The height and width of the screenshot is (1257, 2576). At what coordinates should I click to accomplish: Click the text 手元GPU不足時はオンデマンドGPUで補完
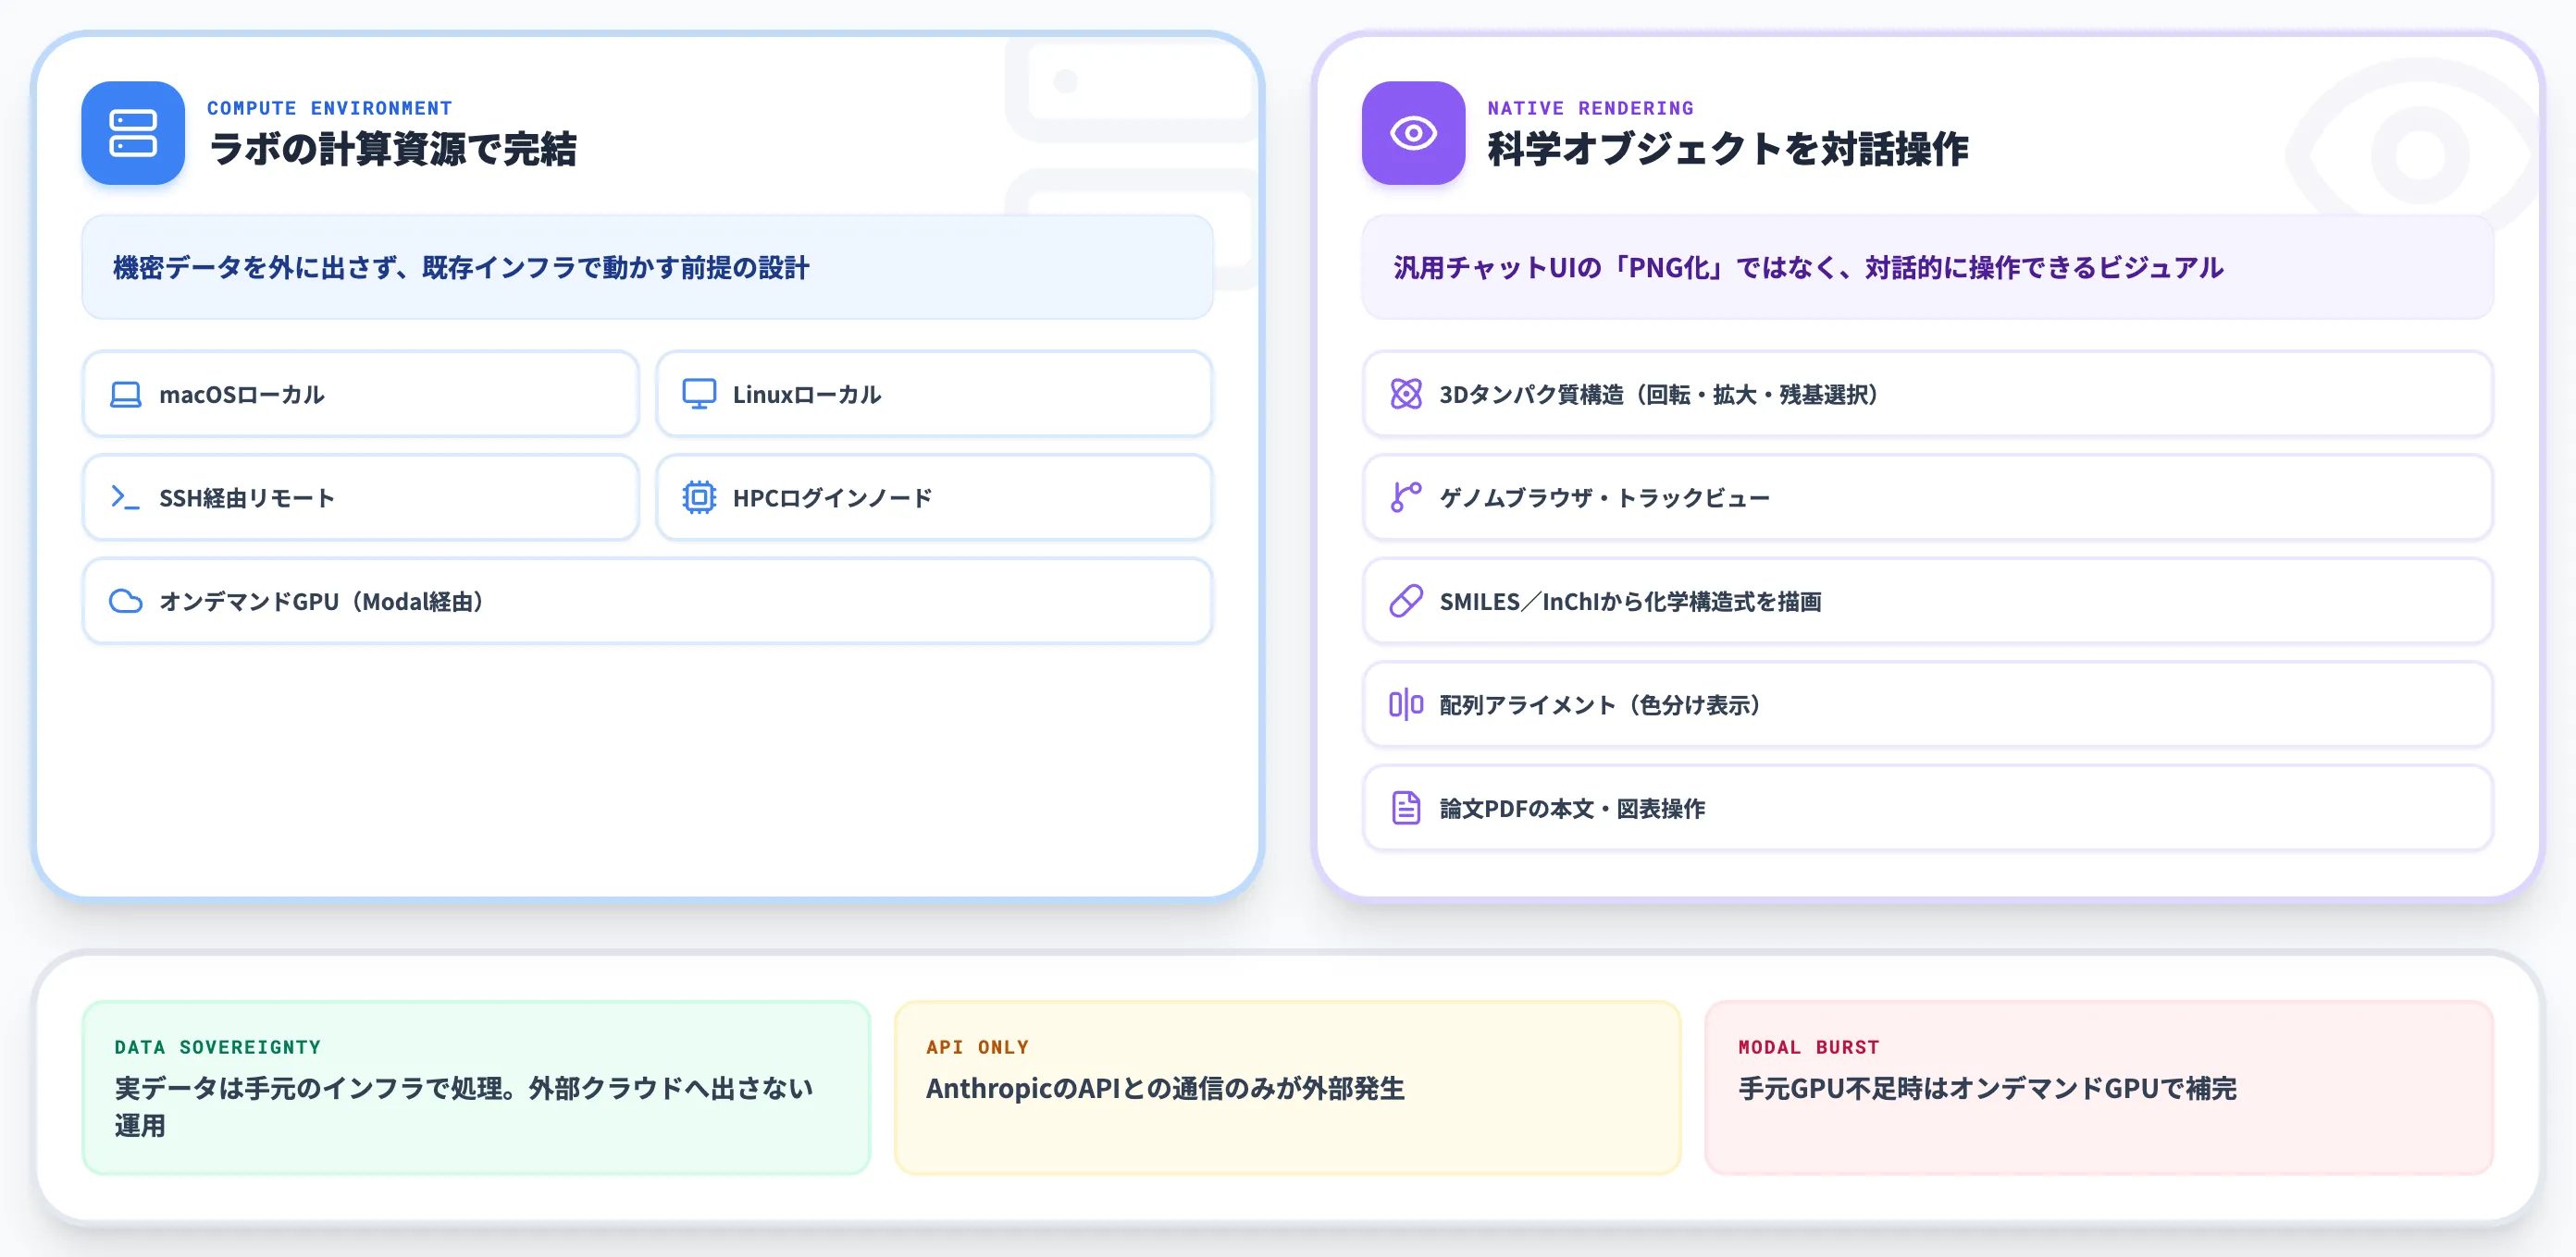[x=1987, y=1088]
